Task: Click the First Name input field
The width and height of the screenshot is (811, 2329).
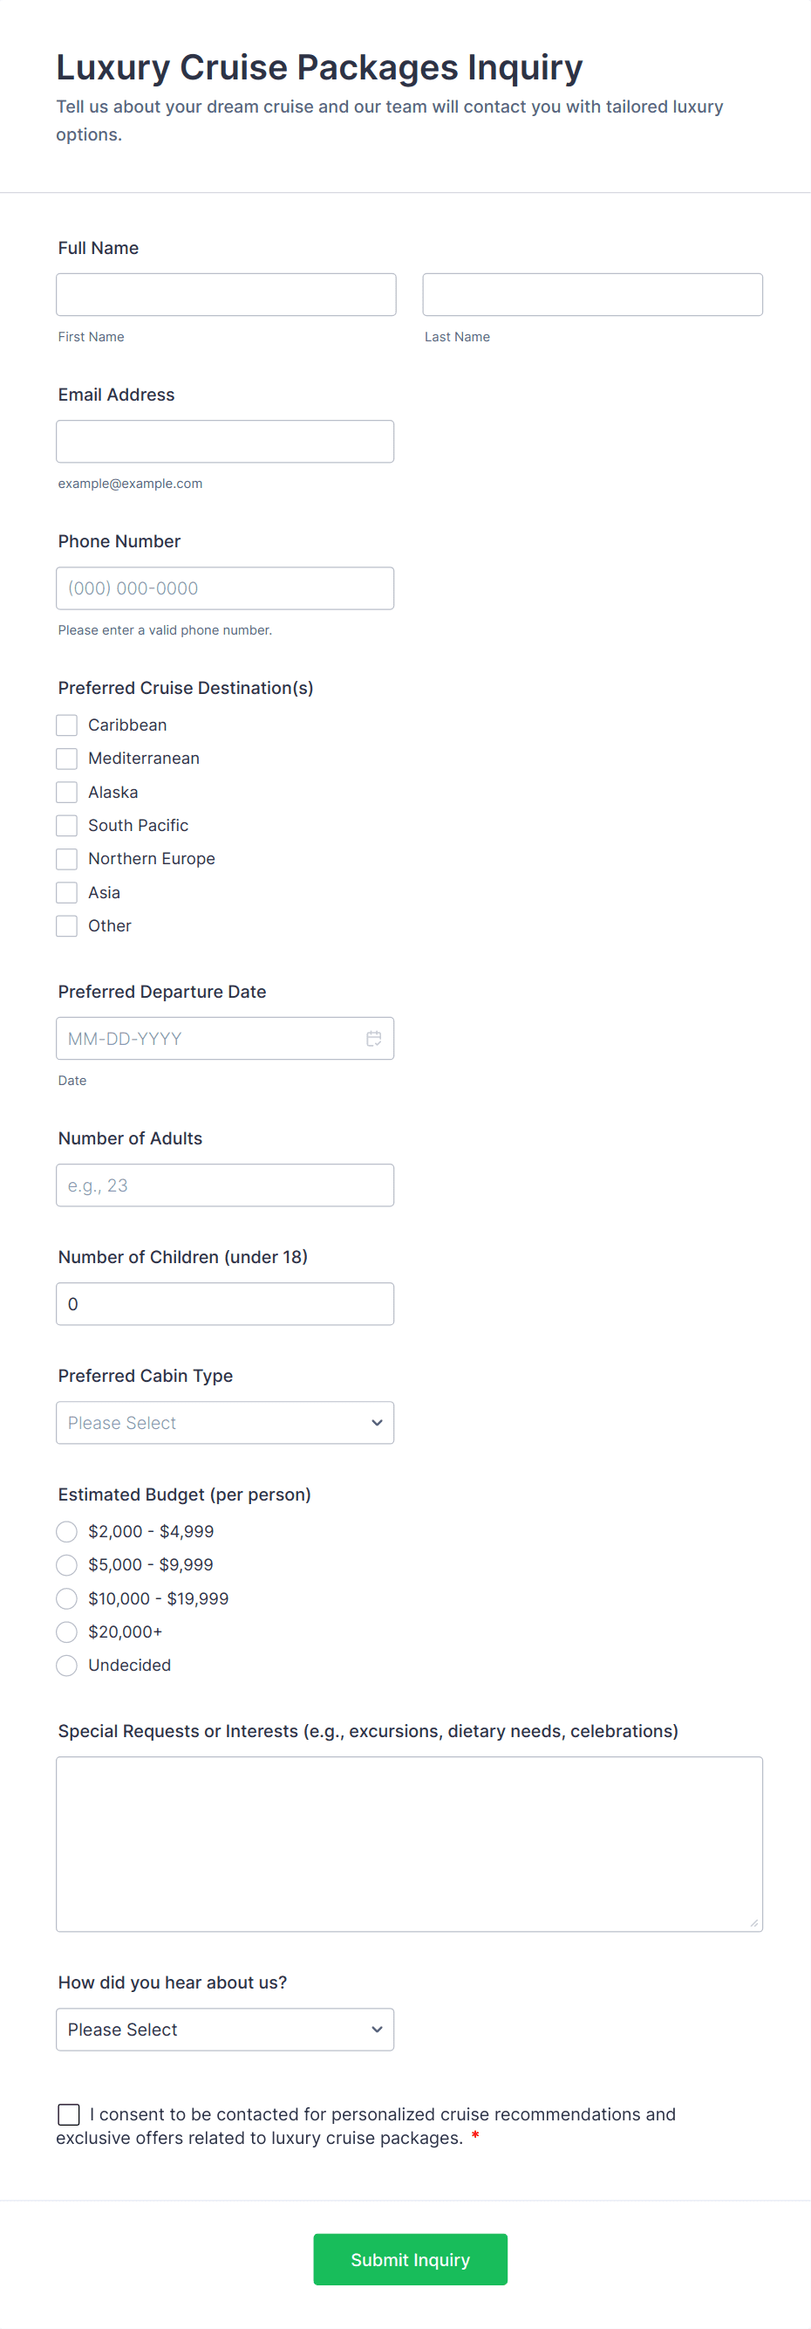Action: [226, 295]
